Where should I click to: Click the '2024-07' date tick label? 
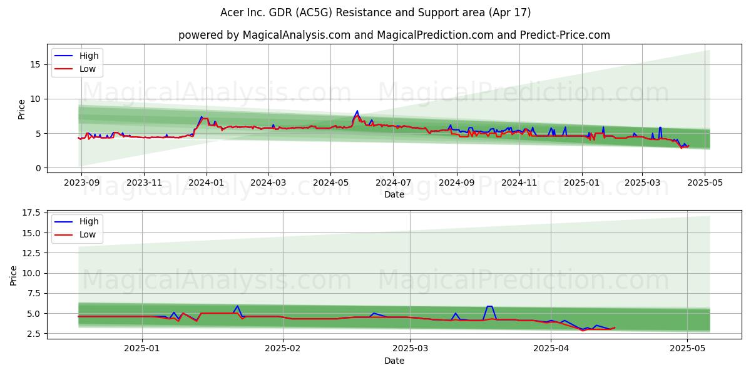(393, 182)
